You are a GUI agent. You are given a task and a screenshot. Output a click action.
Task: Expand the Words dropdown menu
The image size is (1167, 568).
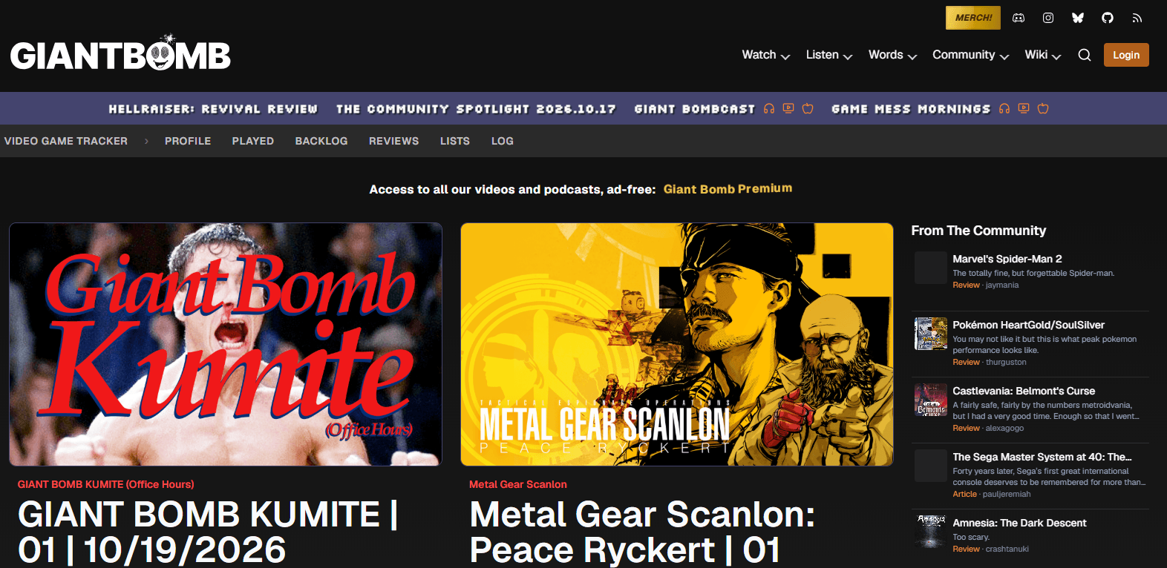[x=893, y=55]
